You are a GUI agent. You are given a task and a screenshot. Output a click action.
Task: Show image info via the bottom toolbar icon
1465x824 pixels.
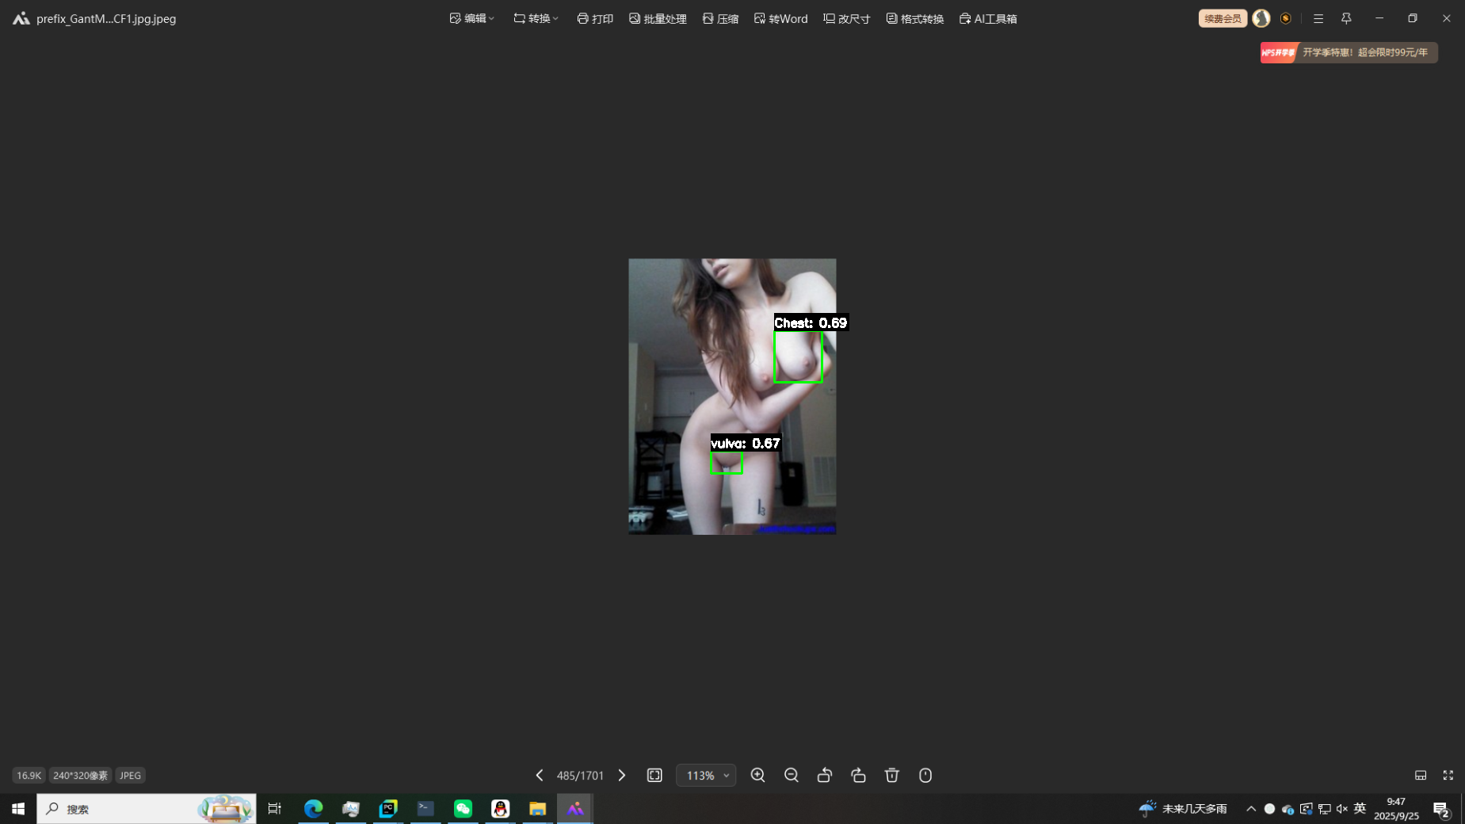pyautogui.click(x=925, y=775)
